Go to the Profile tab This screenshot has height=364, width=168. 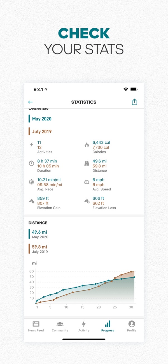pyautogui.click(x=132, y=326)
